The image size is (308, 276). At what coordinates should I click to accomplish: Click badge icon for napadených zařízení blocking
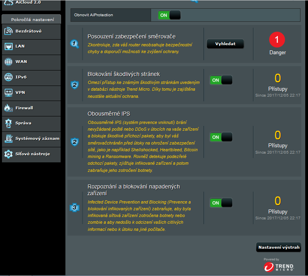pyautogui.click(x=75, y=207)
